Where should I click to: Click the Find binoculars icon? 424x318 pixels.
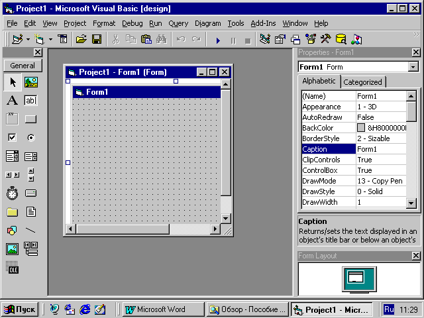point(162,40)
